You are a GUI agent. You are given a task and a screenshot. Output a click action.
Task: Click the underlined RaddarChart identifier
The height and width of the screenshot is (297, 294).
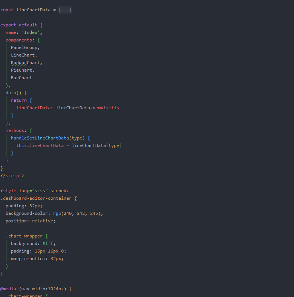tap(25, 63)
